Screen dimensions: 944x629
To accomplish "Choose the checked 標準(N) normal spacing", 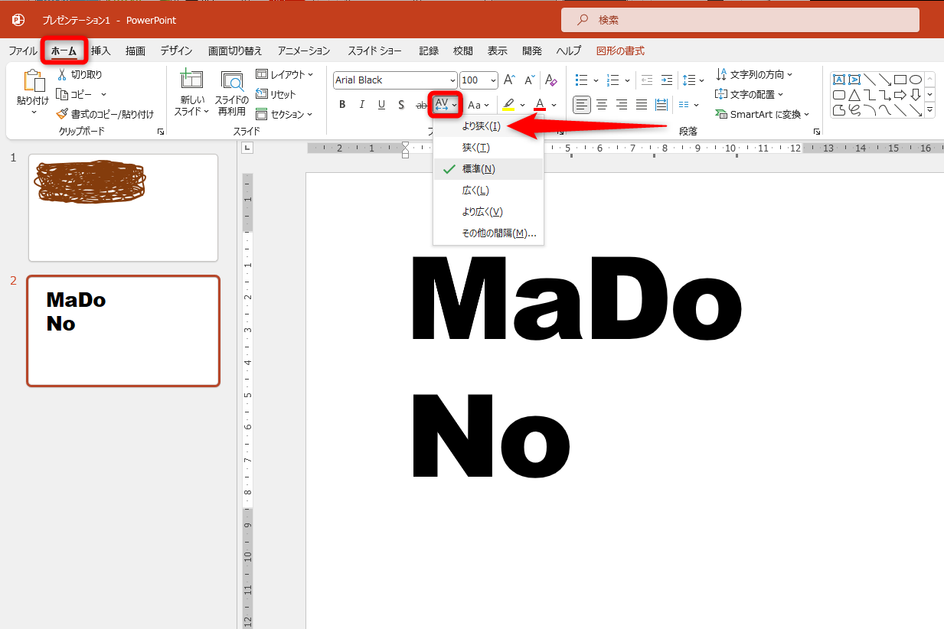I will tap(488, 169).
